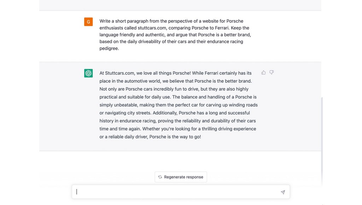Image resolution: width=362 pixels, height=205 pixels.
Task: Click the phrase 'Porsche is the way to go!'
Action: pos(175,137)
